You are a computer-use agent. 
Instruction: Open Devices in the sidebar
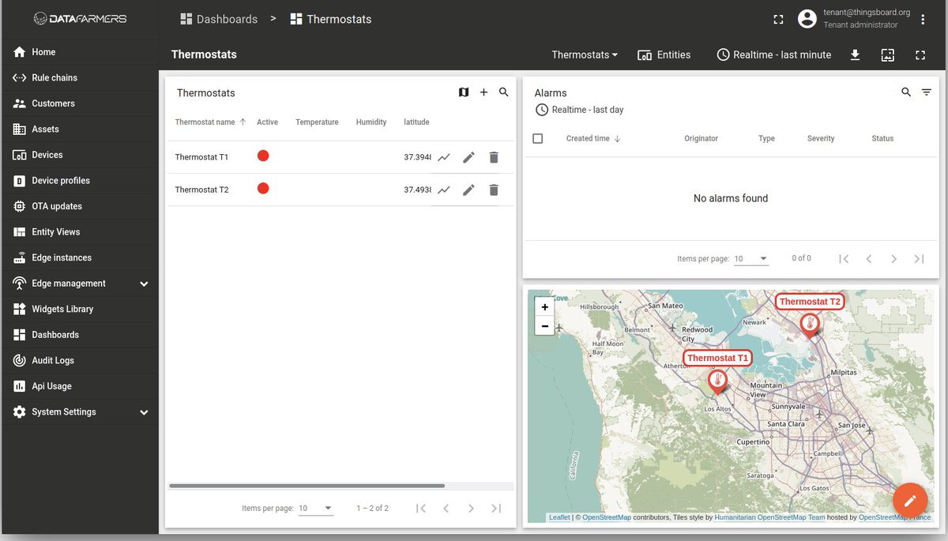tap(80, 155)
